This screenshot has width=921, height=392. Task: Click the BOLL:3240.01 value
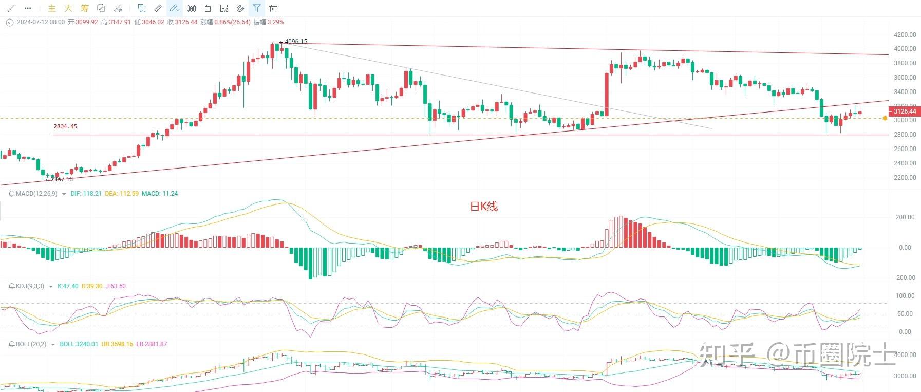click(79, 344)
